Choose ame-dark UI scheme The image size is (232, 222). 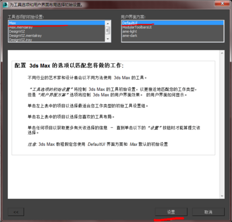click(x=173, y=35)
